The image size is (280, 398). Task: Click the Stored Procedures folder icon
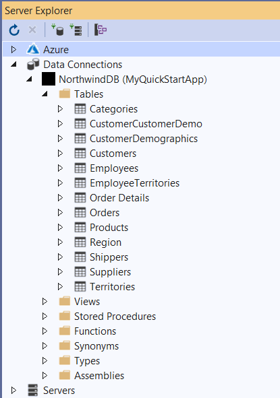[65, 316]
